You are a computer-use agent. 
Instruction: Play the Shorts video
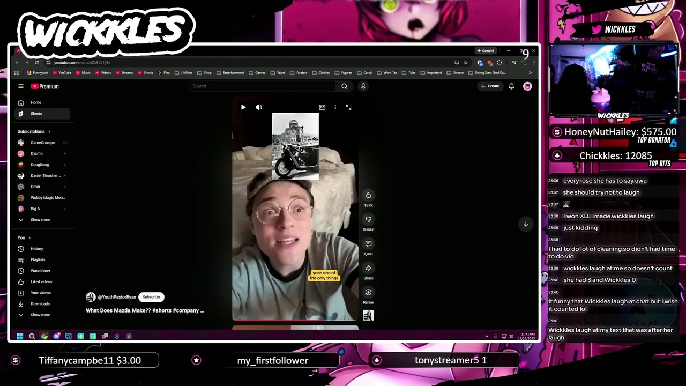pos(243,107)
